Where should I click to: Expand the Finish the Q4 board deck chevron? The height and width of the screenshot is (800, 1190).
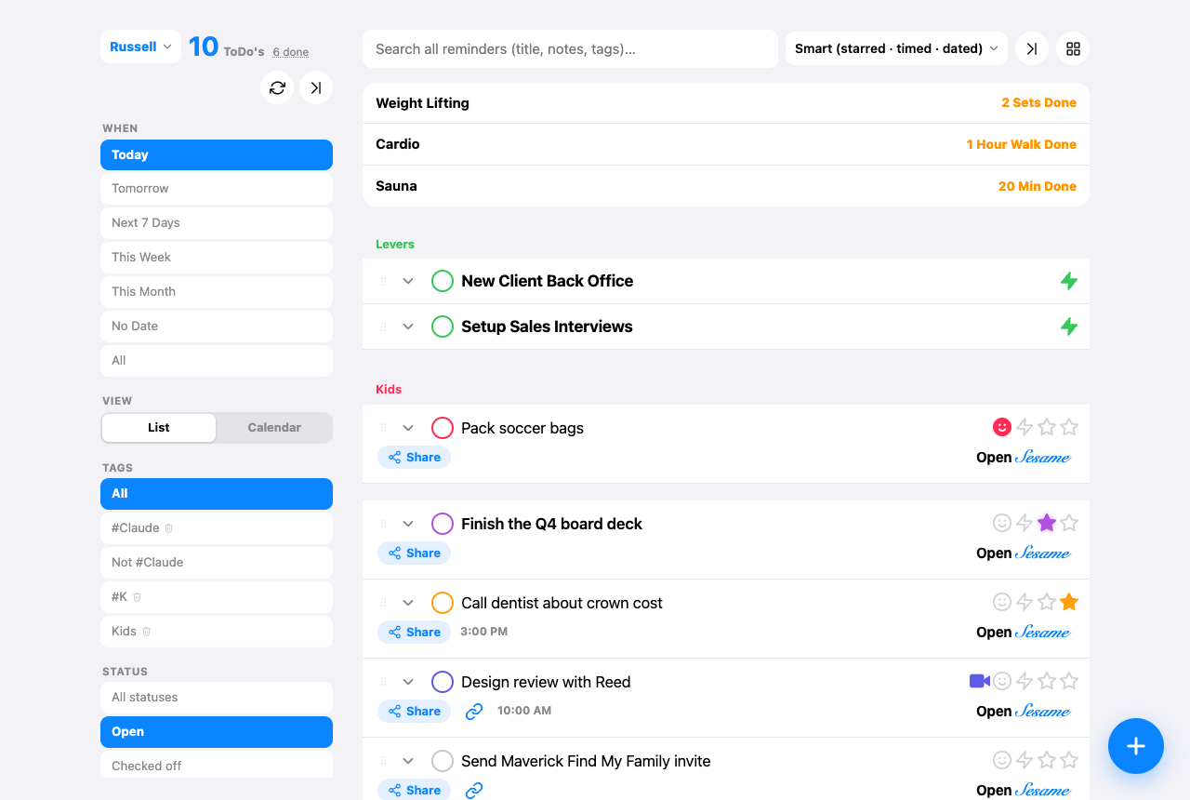point(408,524)
